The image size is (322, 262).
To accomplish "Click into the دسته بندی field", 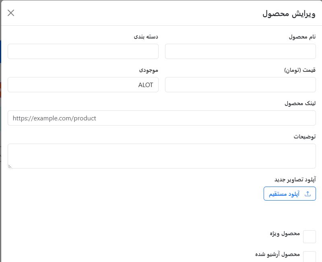I will 83,52.
